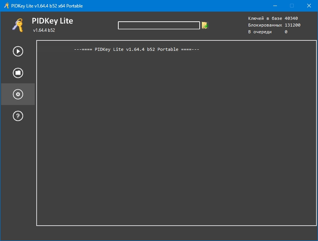This screenshot has width=318, height=241.
Task: Close the PIDKey Lite window
Action: (x=309, y=6)
